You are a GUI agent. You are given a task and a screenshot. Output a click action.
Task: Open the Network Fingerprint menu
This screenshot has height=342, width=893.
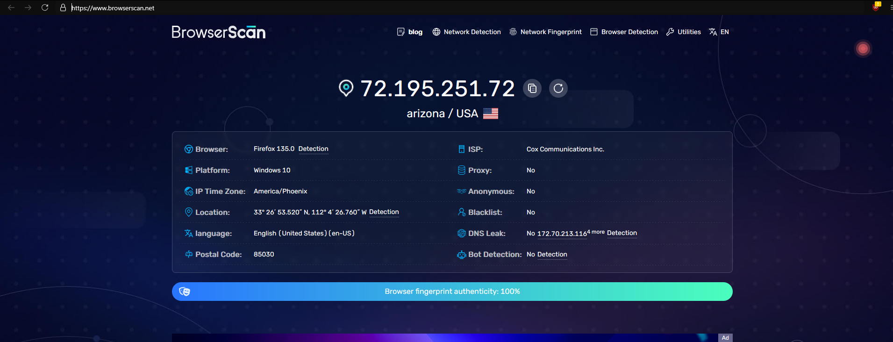[x=551, y=32]
